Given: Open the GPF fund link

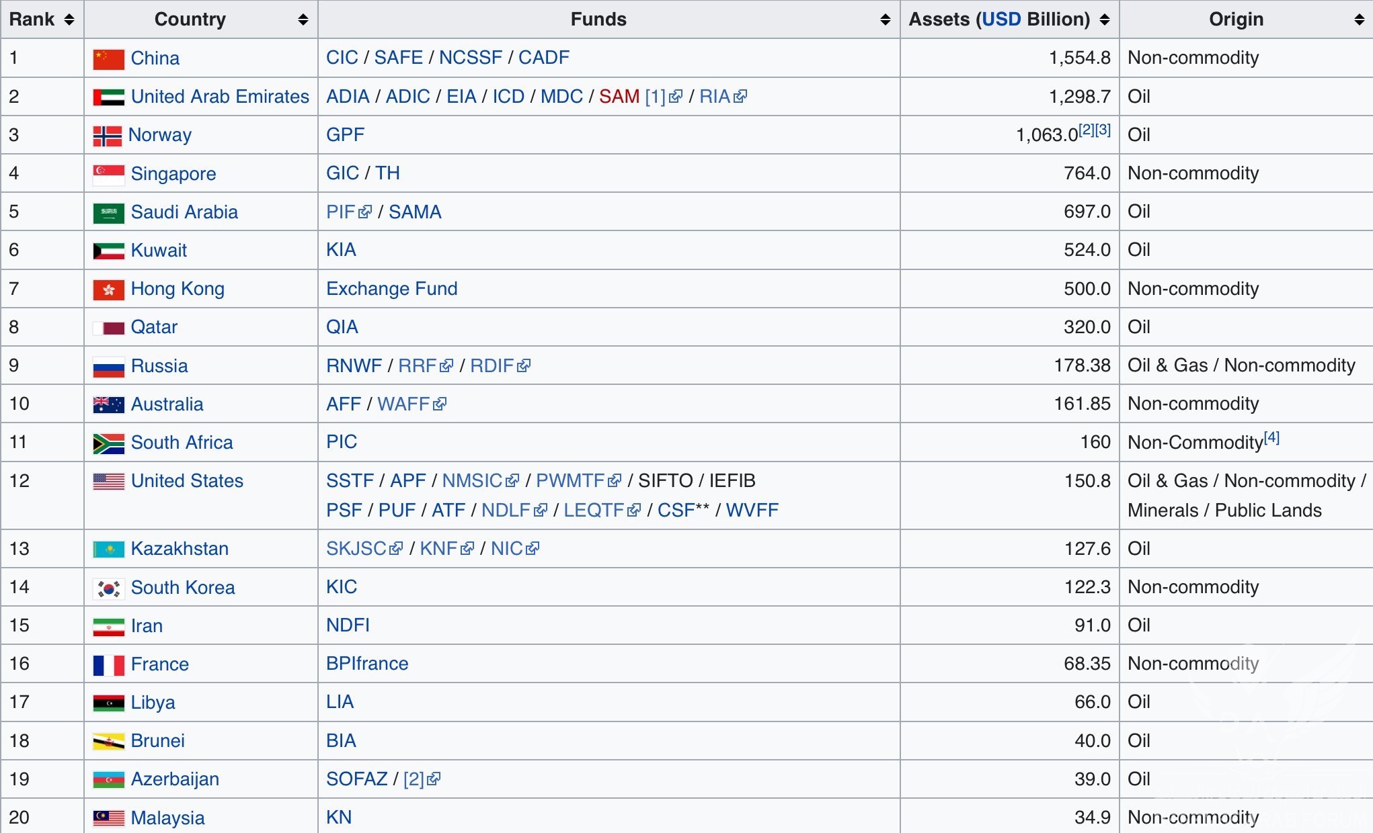Looking at the screenshot, I should click(x=345, y=135).
